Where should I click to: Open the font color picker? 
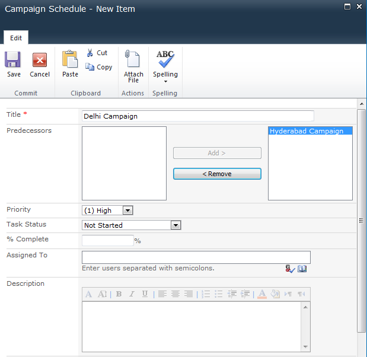(x=262, y=294)
